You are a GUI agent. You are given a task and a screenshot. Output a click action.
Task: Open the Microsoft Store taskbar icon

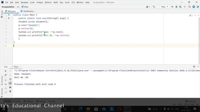[96, 109]
